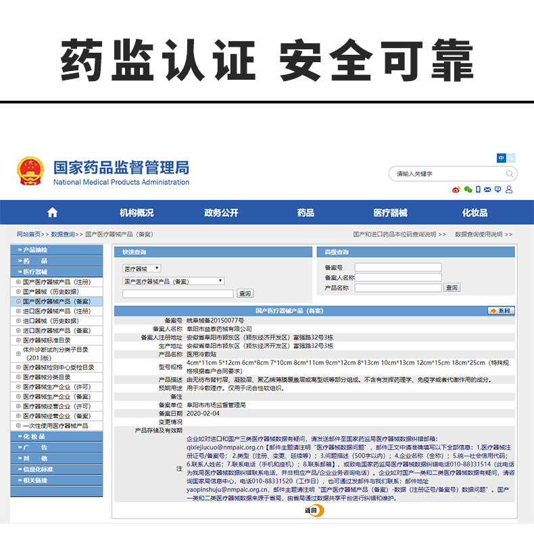Screen dimensions: 534x534
Task: Open the Weibo social icon
Action: pyautogui.click(x=456, y=190)
